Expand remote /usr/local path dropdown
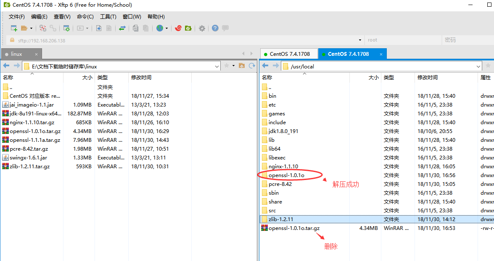Image resolution: width=494 pixels, height=261 pixels. [x=478, y=66]
